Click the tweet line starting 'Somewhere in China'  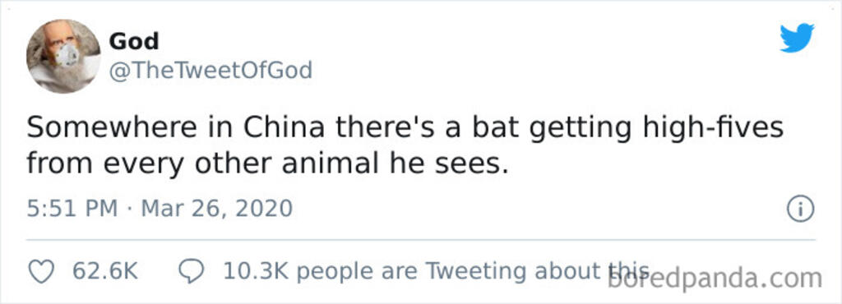point(405,129)
